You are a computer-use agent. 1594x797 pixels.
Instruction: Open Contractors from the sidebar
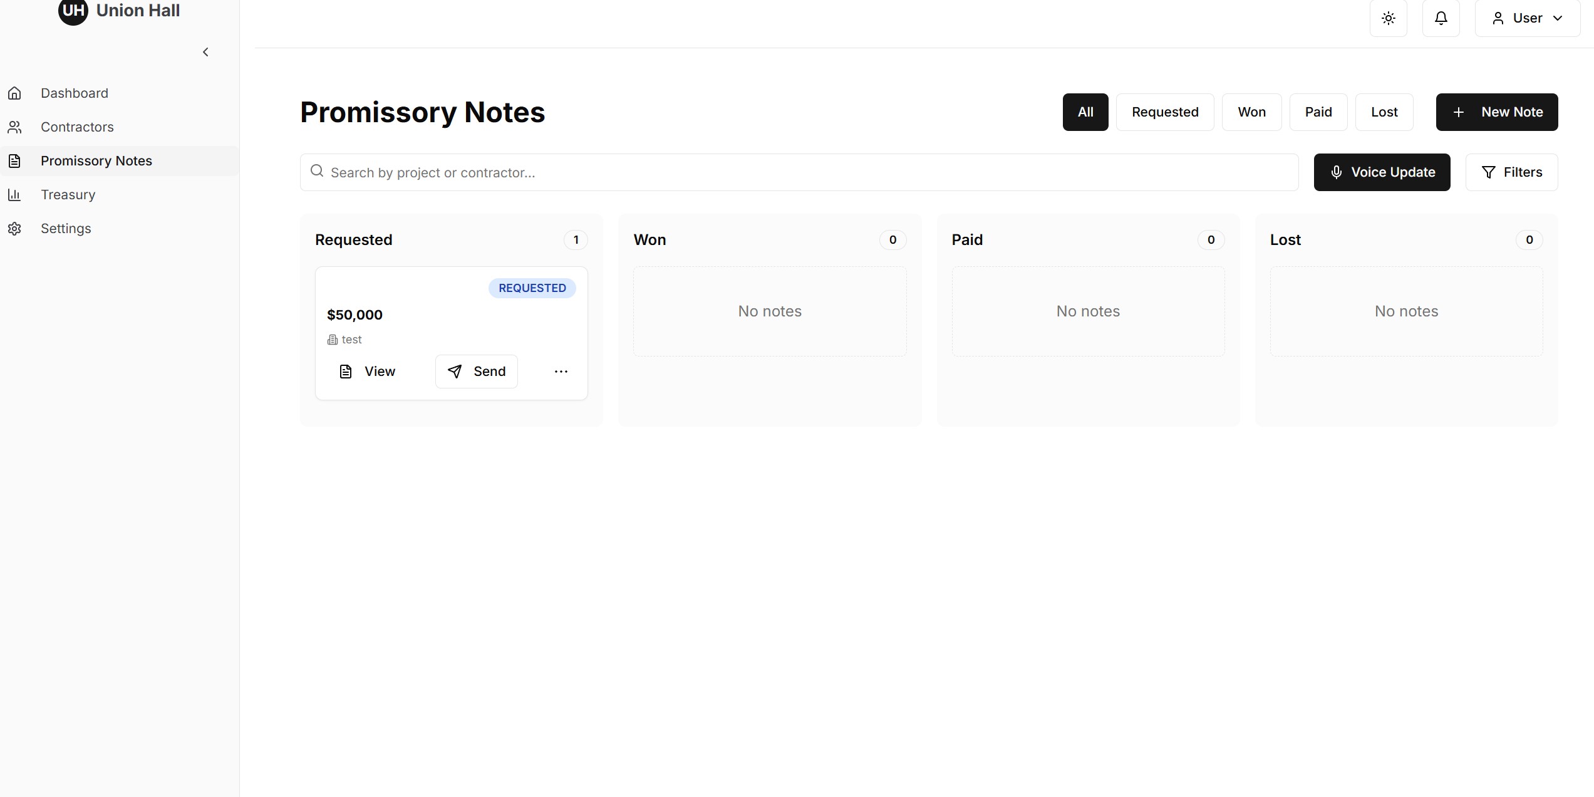77,127
